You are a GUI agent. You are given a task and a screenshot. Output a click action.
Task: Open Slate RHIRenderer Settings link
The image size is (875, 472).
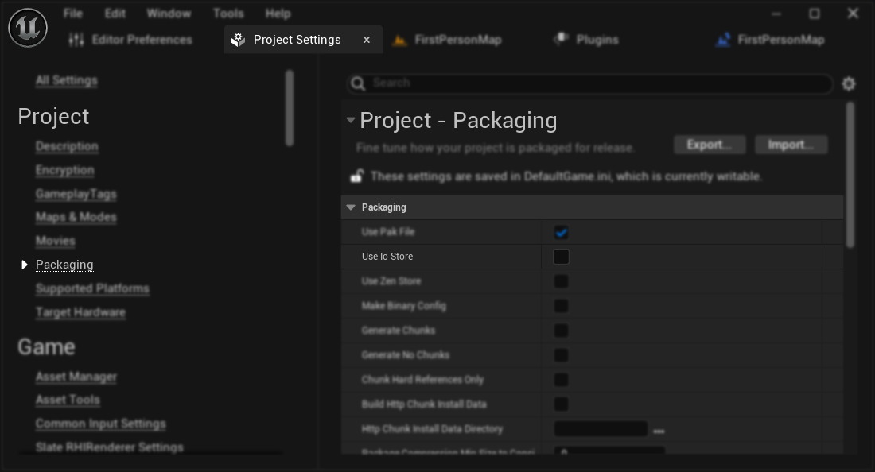coord(110,447)
